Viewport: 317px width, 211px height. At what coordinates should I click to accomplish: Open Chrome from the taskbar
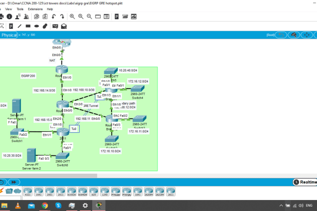pos(45,206)
